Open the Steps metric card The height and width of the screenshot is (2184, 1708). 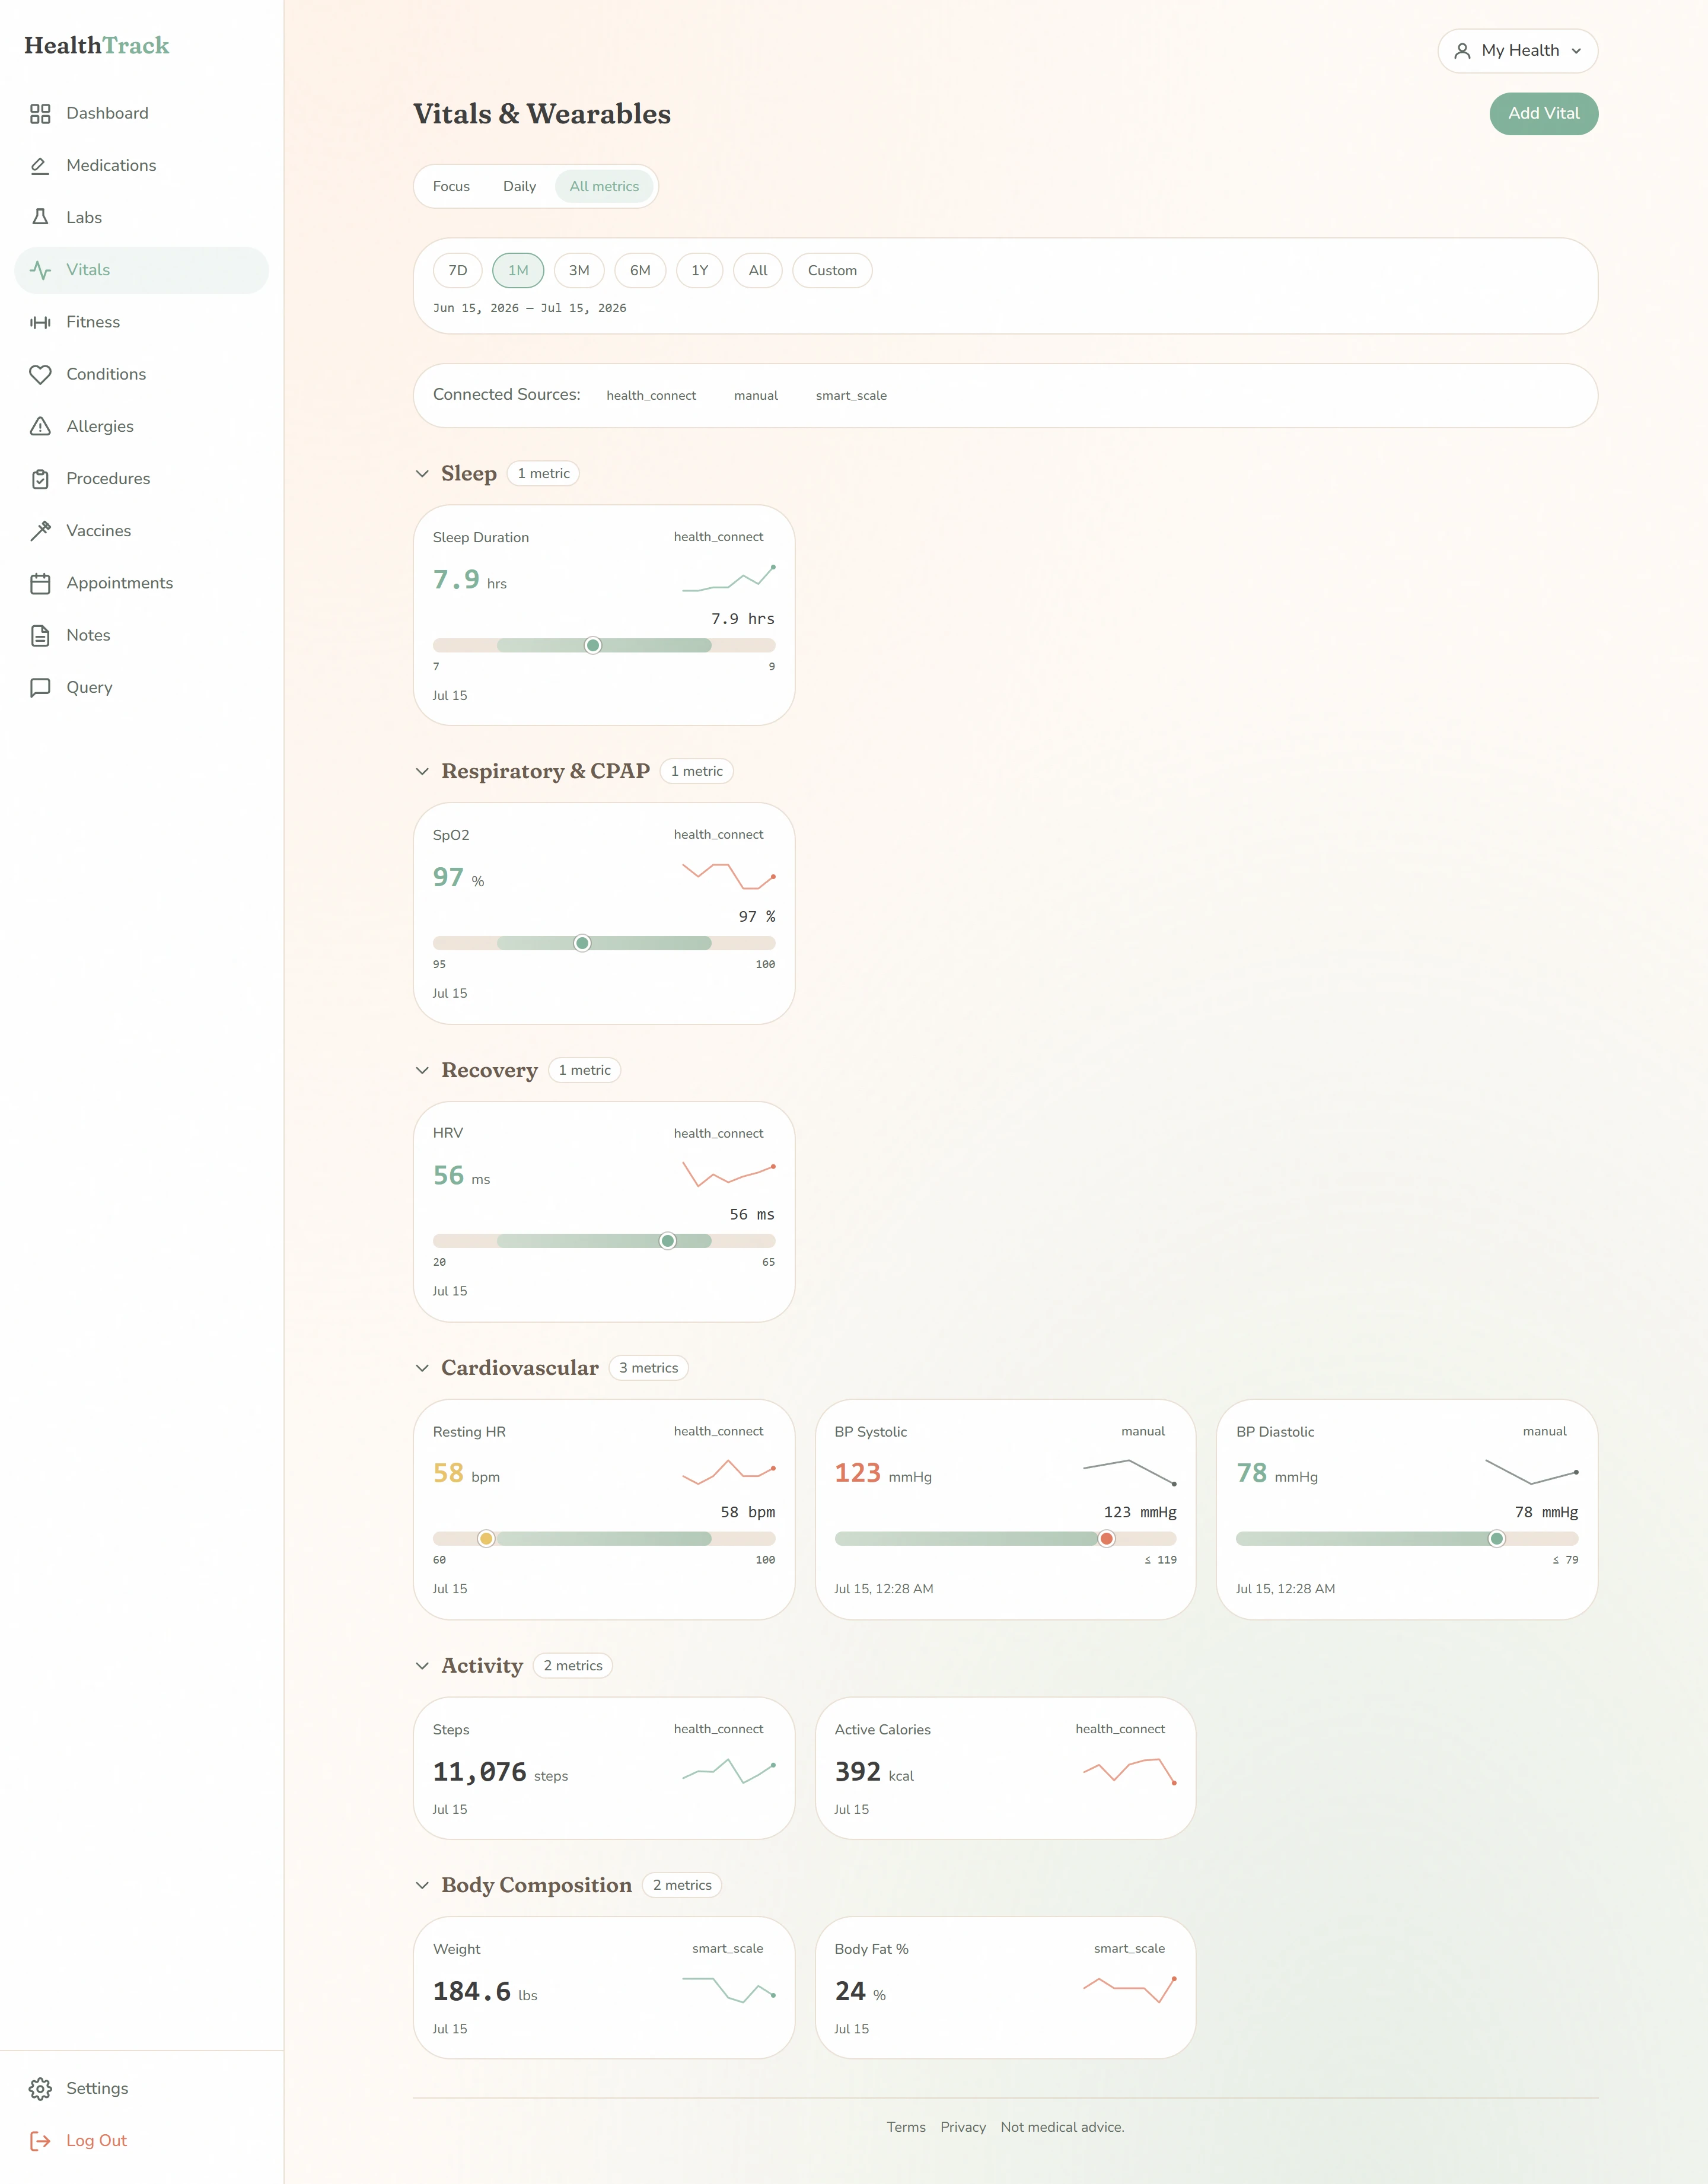tap(604, 1768)
